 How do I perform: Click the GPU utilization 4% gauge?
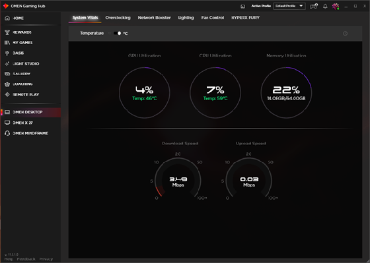click(145, 92)
